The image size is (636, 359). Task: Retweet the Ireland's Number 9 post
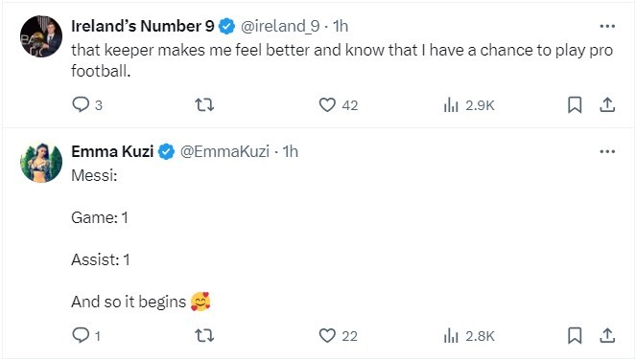tap(204, 104)
